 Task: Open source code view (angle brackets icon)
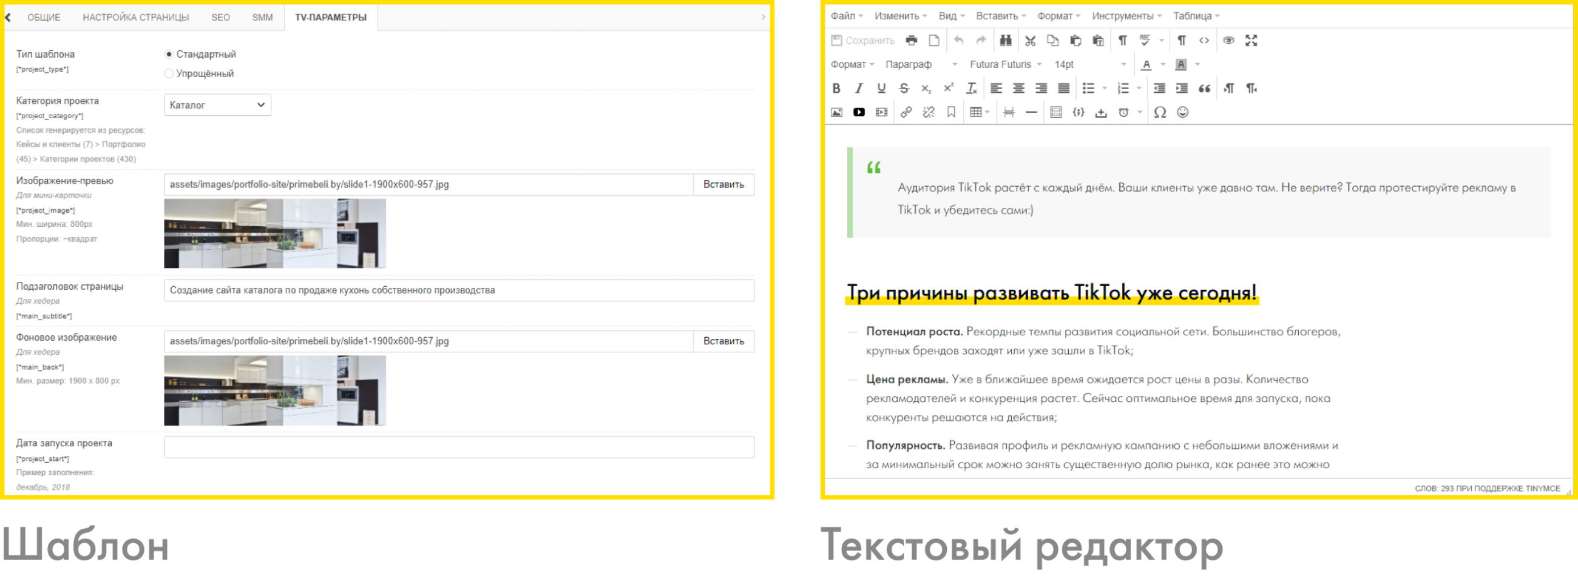[1204, 41]
